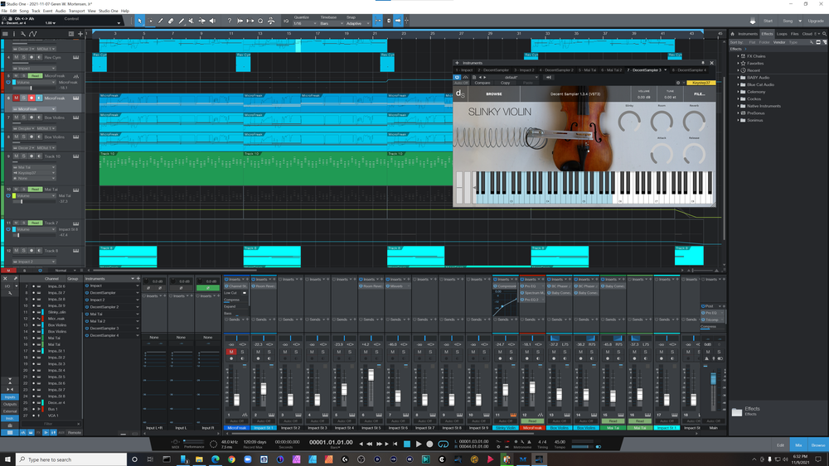Switch to 1 - Impact instrument tab
This screenshot has width=829, height=466.
coord(464,70)
